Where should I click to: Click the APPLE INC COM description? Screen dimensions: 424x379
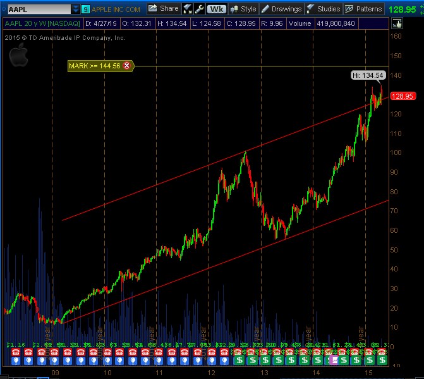point(116,9)
